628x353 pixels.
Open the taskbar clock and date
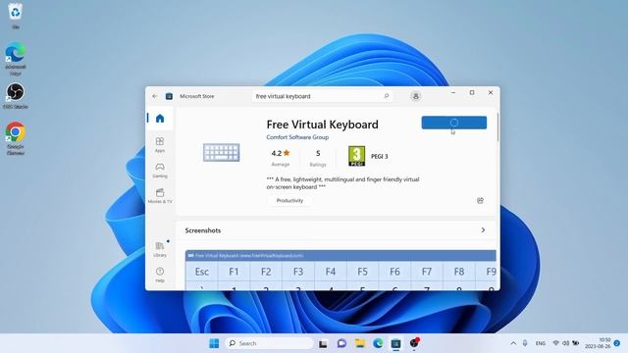[x=598, y=343]
